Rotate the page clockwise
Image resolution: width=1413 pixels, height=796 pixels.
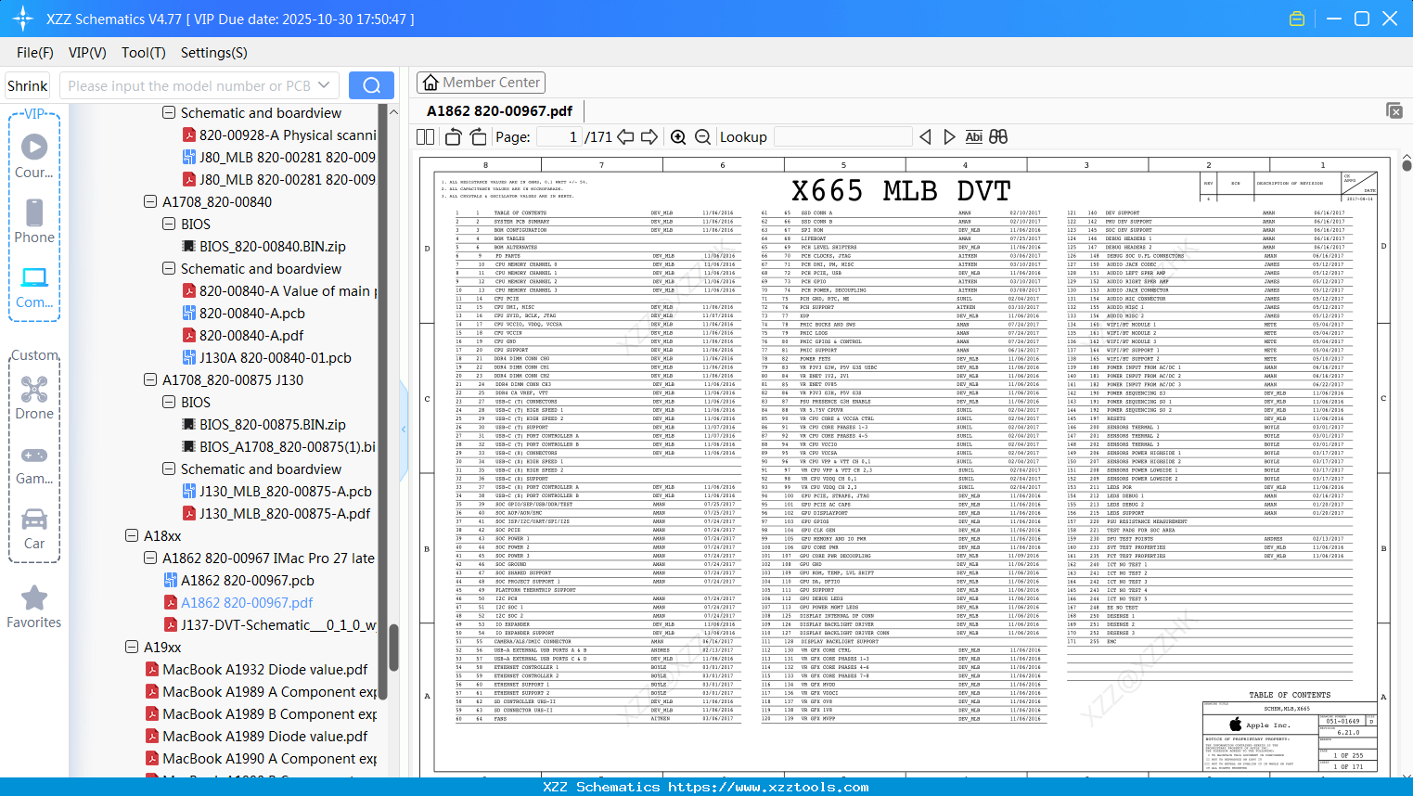coord(478,137)
